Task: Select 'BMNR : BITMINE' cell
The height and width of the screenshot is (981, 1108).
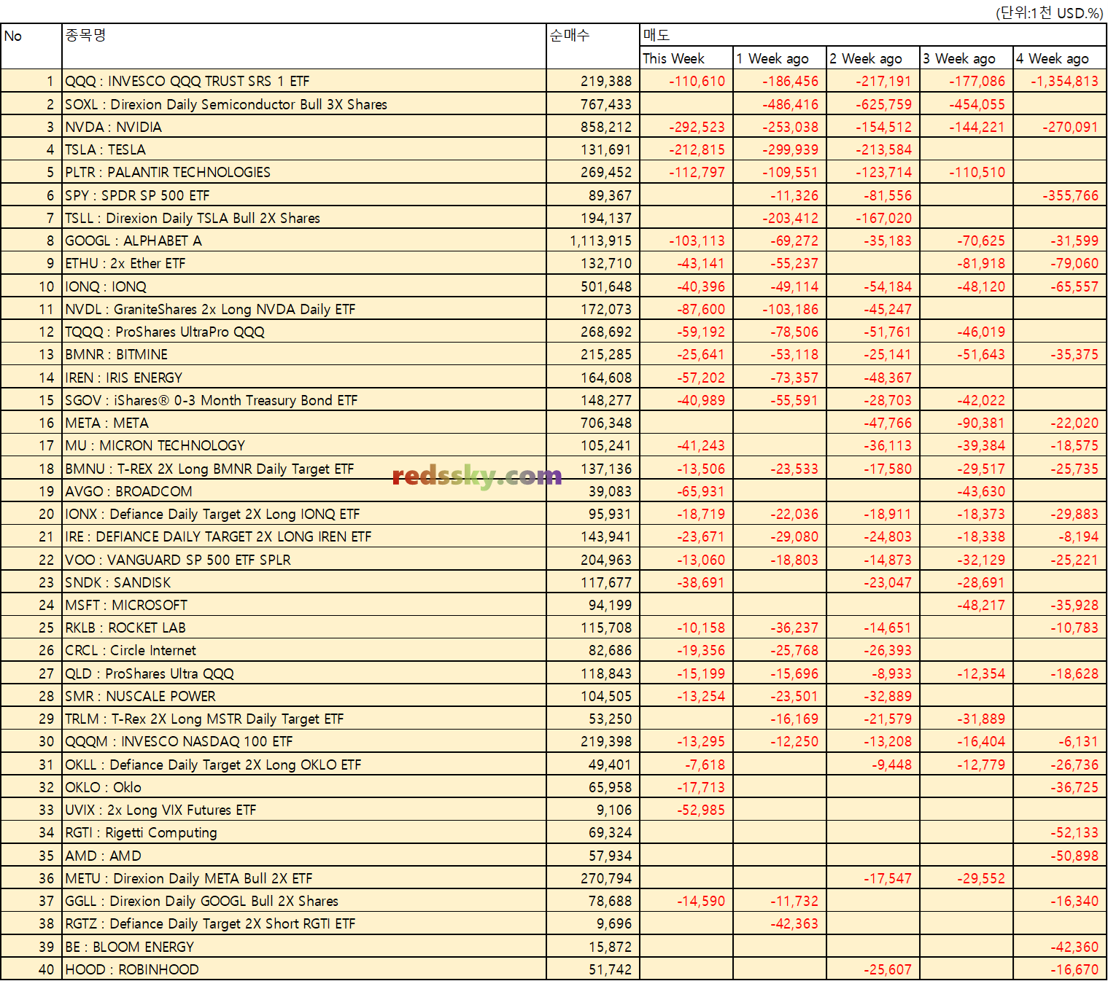Action: [x=304, y=354]
